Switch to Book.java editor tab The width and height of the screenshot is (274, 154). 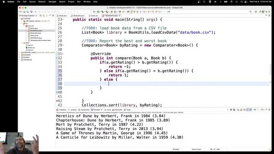[x=62, y=16]
